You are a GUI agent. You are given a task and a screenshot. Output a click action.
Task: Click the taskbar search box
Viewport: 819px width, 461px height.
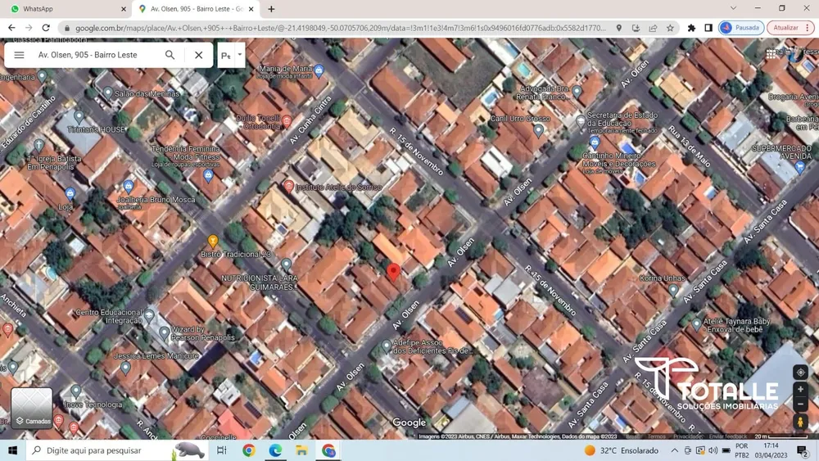pyautogui.click(x=117, y=450)
